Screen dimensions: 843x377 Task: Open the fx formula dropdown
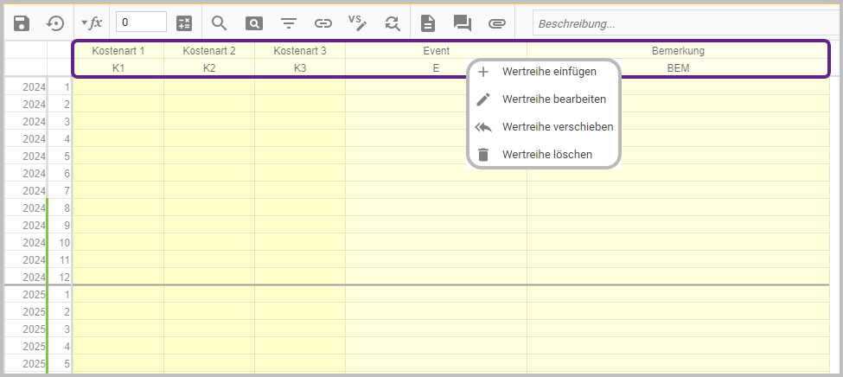click(x=92, y=23)
